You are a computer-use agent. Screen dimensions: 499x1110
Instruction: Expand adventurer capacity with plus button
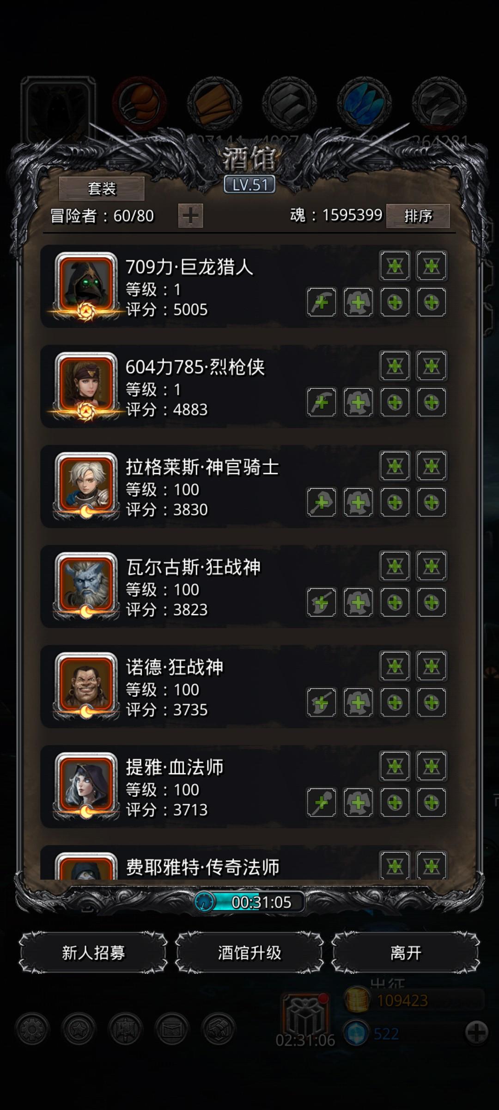coord(191,216)
